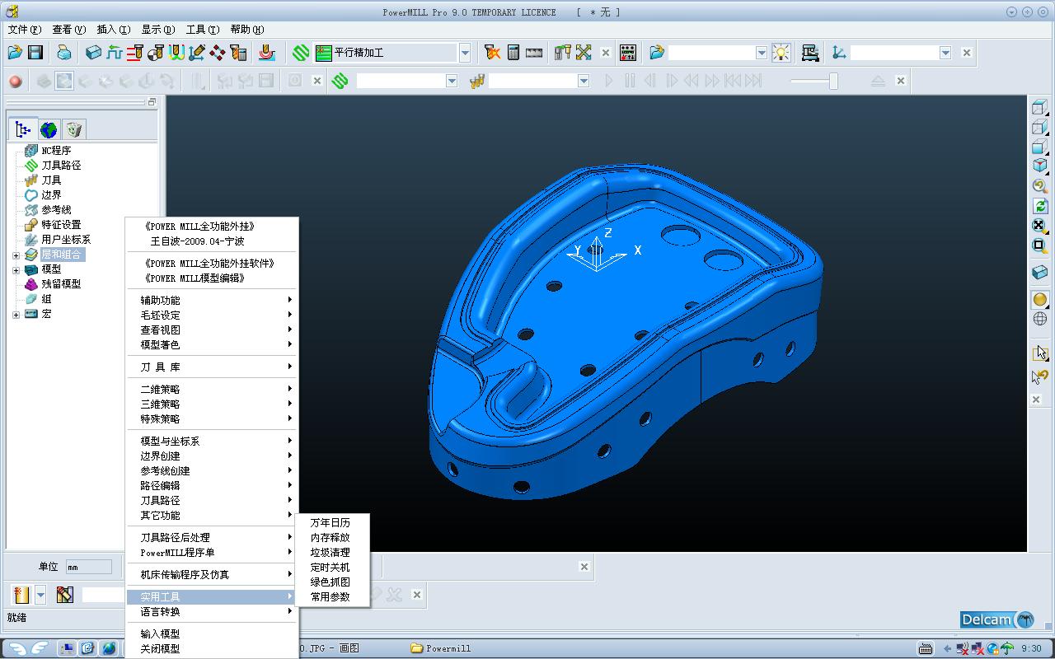The image size is (1055, 659).
Task: Switch to the explorer tree tab
Action: [23, 129]
